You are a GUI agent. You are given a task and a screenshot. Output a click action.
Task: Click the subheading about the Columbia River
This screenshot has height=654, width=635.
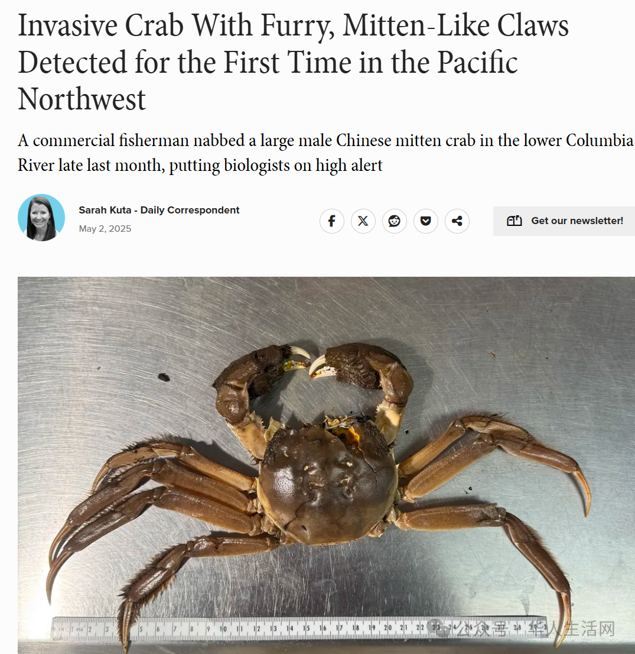pyautogui.click(x=325, y=153)
